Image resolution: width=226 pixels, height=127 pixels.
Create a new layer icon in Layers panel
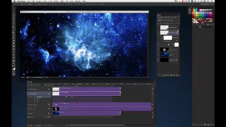point(174,75)
